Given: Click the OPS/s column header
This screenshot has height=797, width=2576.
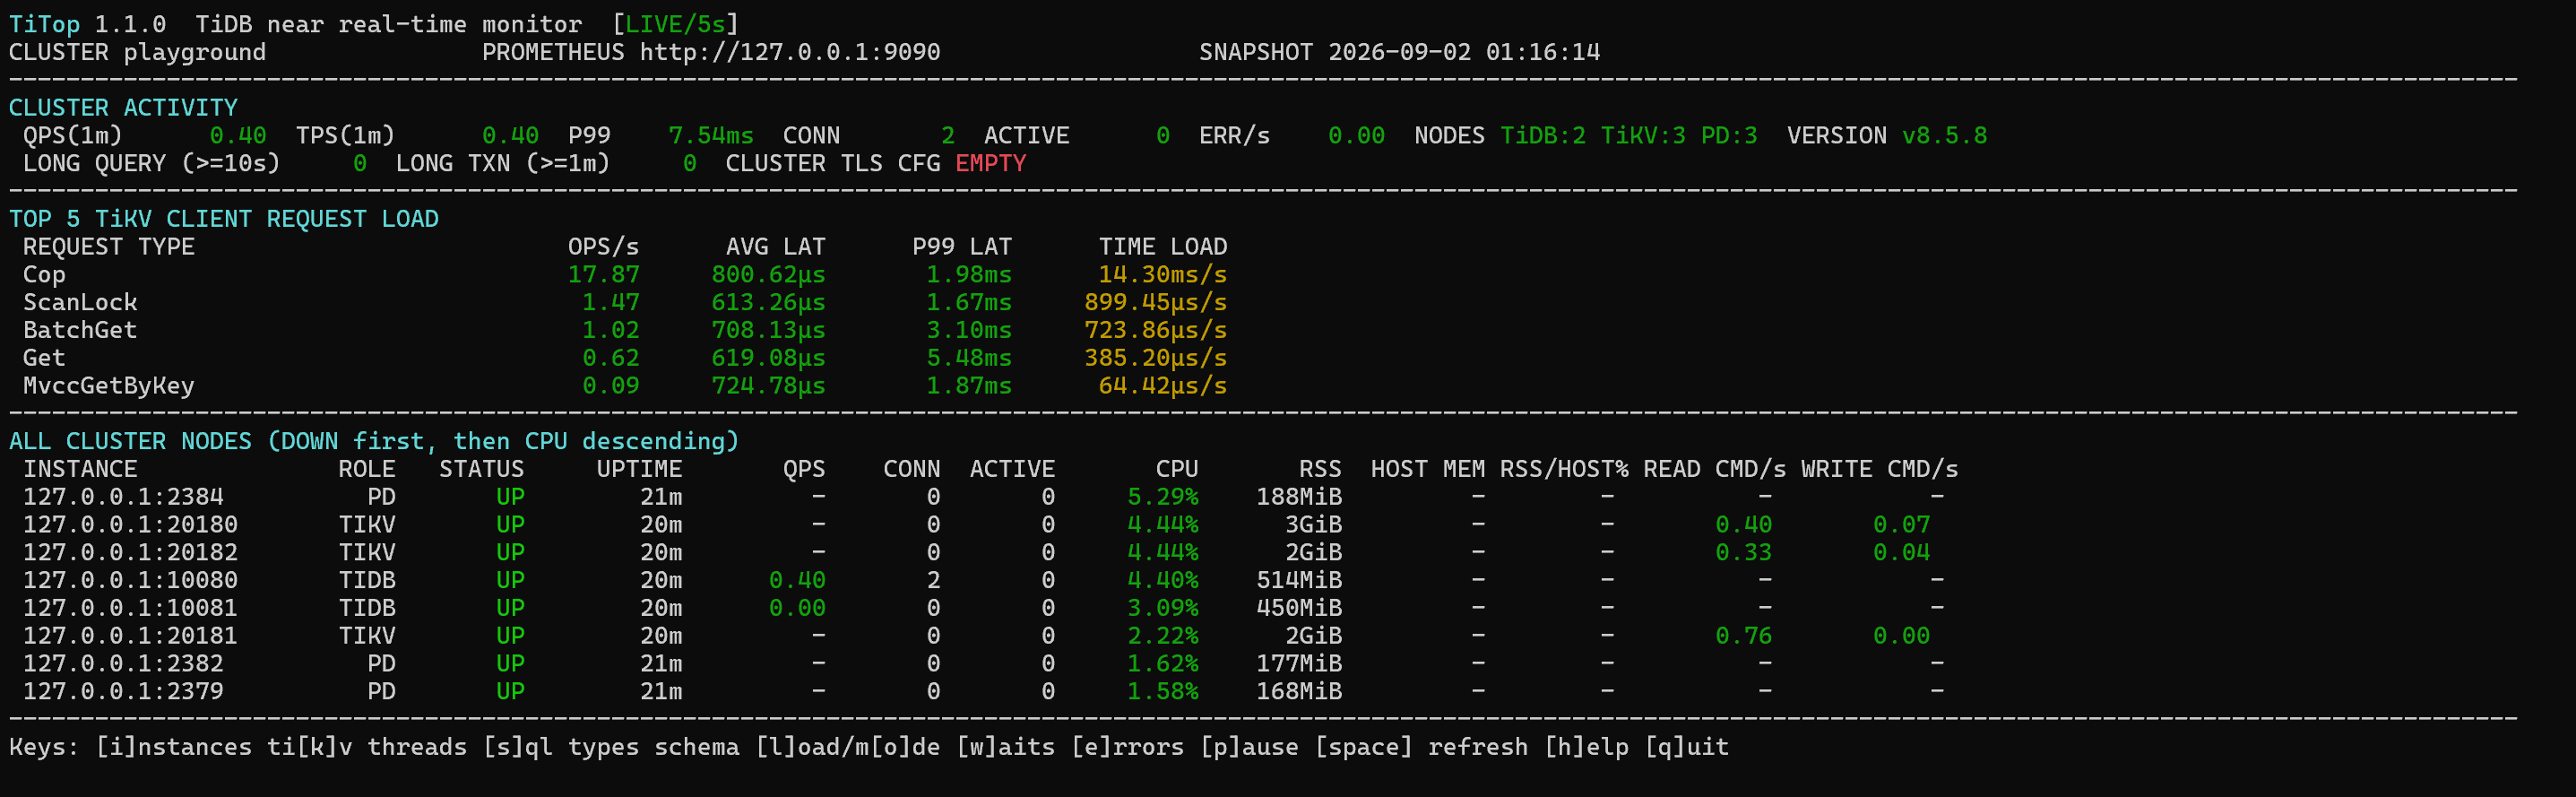Looking at the screenshot, I should coord(603,247).
